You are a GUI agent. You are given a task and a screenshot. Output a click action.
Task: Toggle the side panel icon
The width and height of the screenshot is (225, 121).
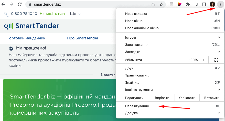point(204,4)
